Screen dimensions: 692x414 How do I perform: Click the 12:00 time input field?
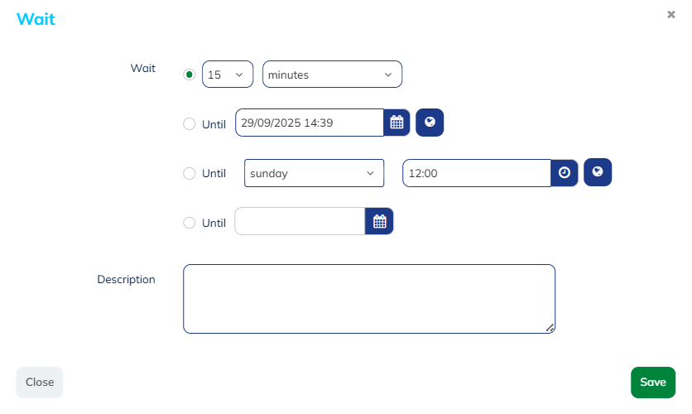click(x=477, y=174)
